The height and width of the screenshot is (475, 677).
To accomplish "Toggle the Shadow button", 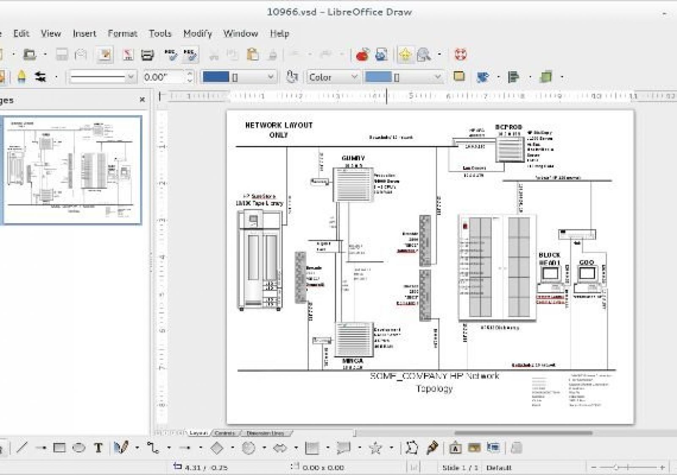I will pyautogui.click(x=459, y=77).
